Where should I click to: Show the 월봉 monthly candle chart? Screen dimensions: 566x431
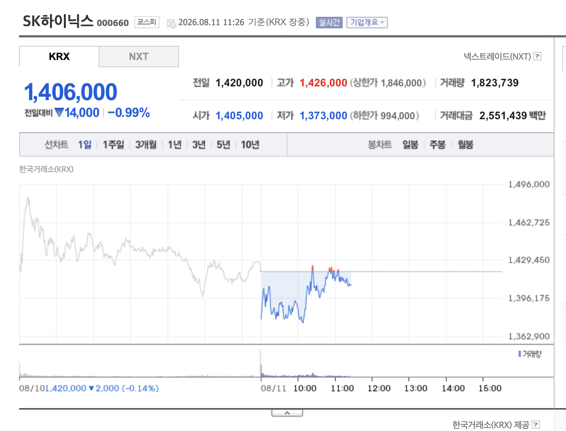click(465, 145)
